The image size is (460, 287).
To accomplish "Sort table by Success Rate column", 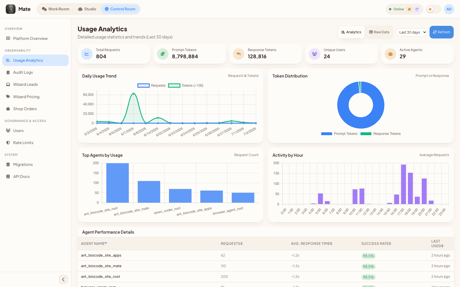I will [376, 244].
